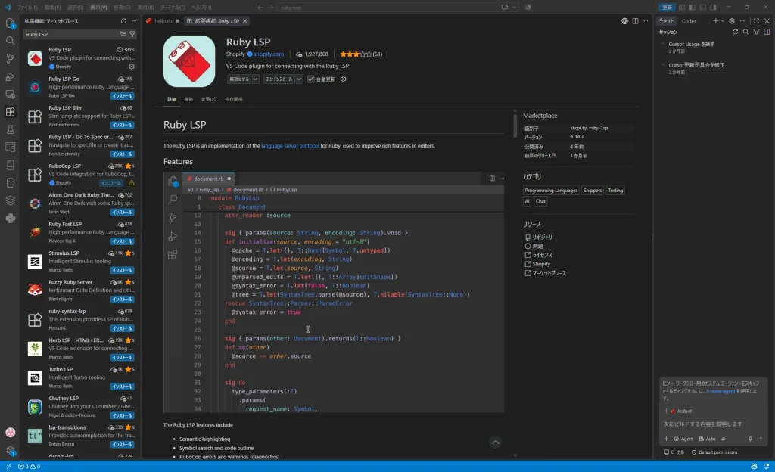Open the Testing flask view
Image resolution: width=775 pixels, height=472 pixels.
click(x=11, y=129)
